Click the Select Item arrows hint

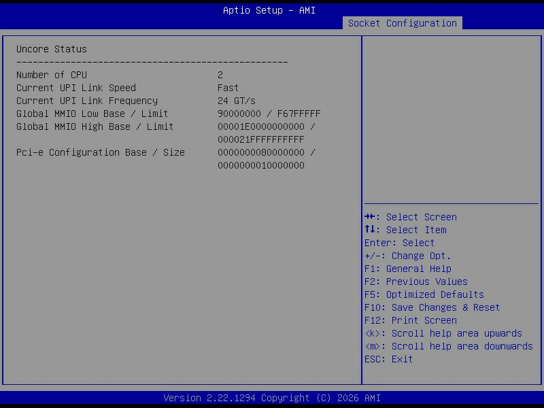(405, 230)
